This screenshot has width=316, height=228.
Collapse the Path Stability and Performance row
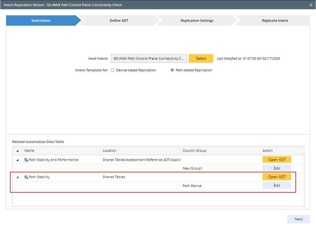17,160
